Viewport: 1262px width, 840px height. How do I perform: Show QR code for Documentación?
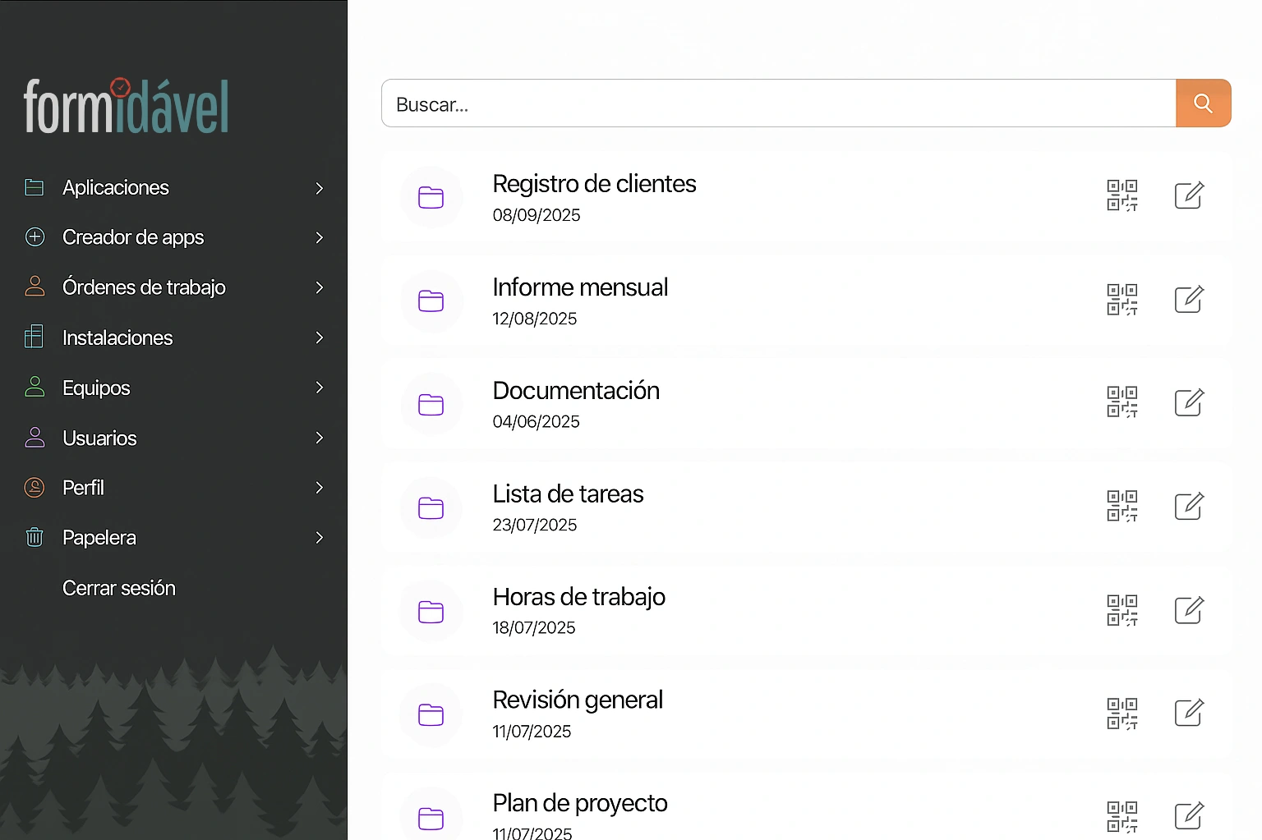click(1122, 402)
